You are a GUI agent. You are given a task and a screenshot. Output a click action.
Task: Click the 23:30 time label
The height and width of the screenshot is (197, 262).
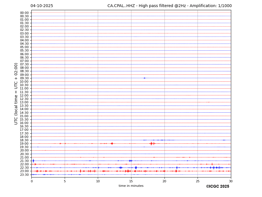pyautogui.click(x=24, y=175)
